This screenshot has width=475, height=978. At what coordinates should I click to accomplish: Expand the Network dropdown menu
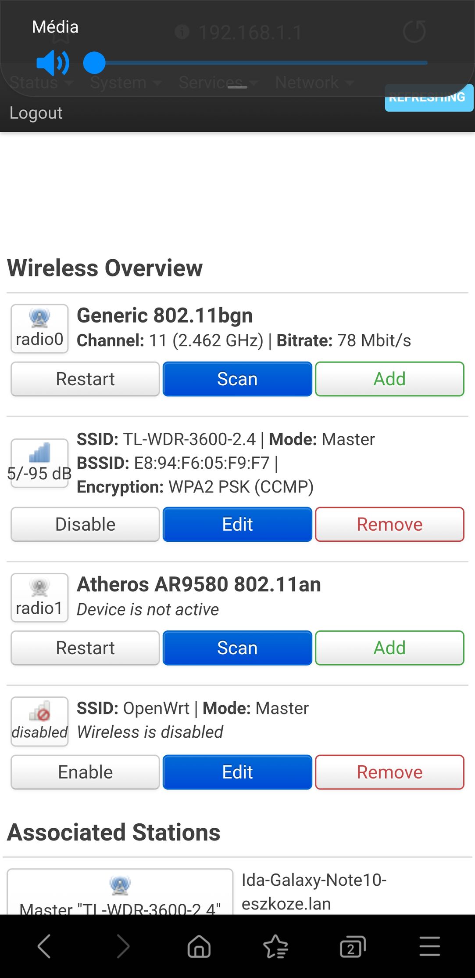[314, 82]
